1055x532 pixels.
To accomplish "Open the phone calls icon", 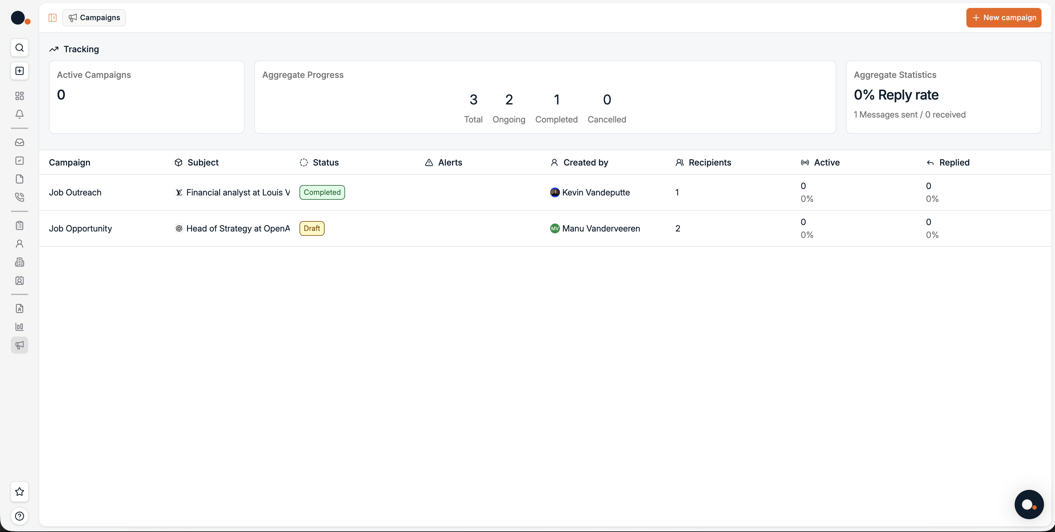I will pos(19,197).
